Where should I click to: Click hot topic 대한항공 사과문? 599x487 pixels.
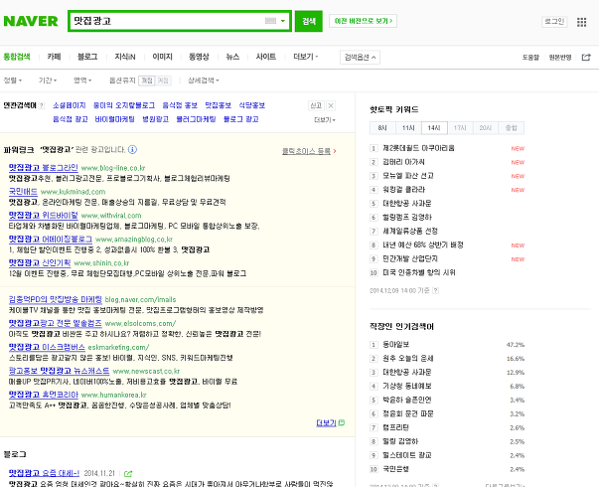[407, 204]
